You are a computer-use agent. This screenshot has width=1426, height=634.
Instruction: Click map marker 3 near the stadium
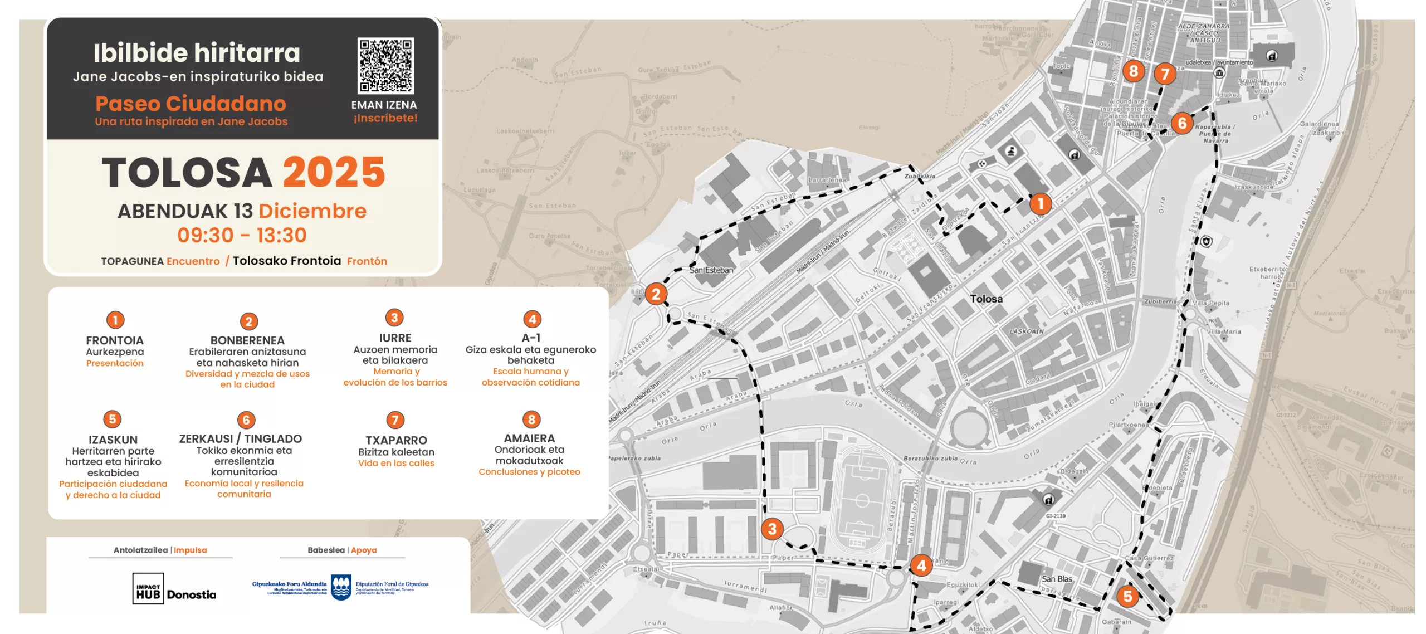771,529
